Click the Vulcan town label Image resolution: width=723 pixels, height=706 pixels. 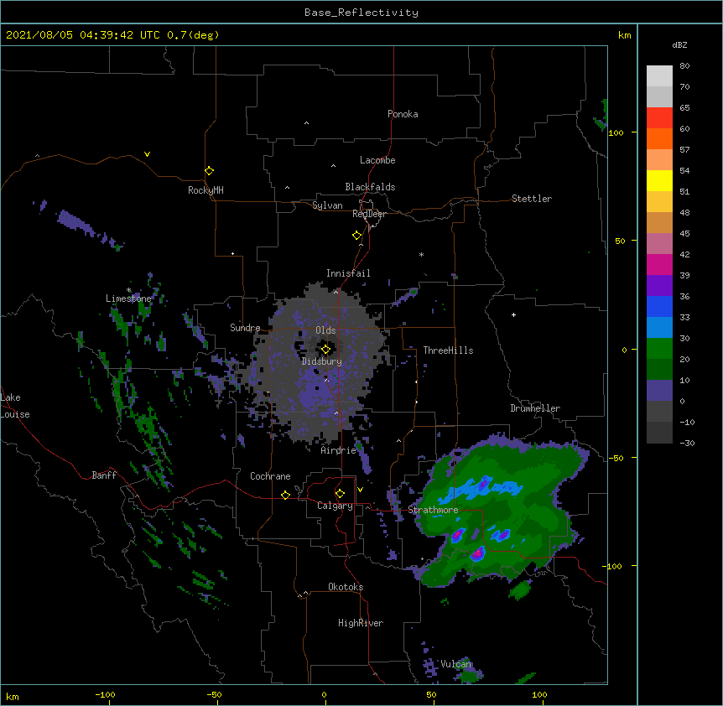click(455, 664)
